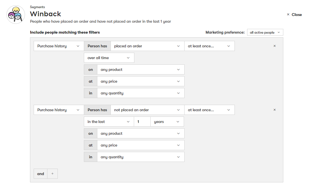Open the 'over all time' dropdown

tap(109, 58)
